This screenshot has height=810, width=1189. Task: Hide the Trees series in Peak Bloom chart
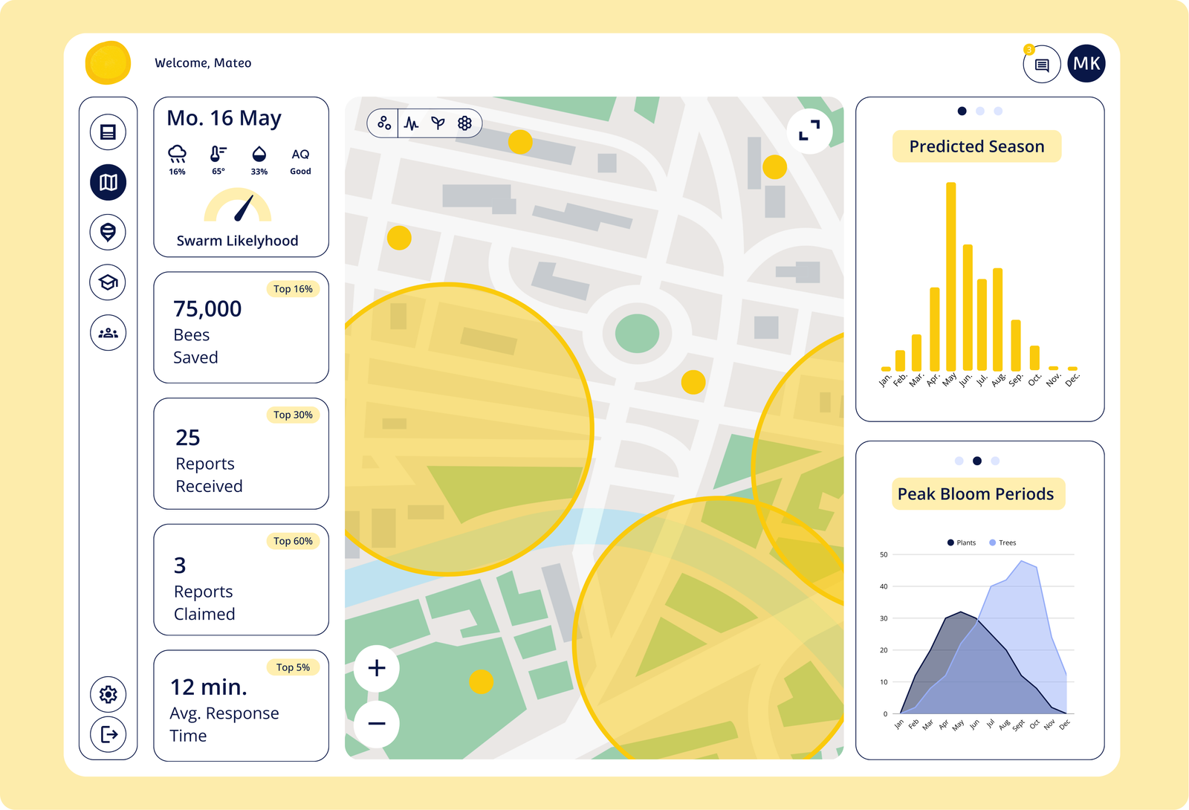click(1001, 542)
